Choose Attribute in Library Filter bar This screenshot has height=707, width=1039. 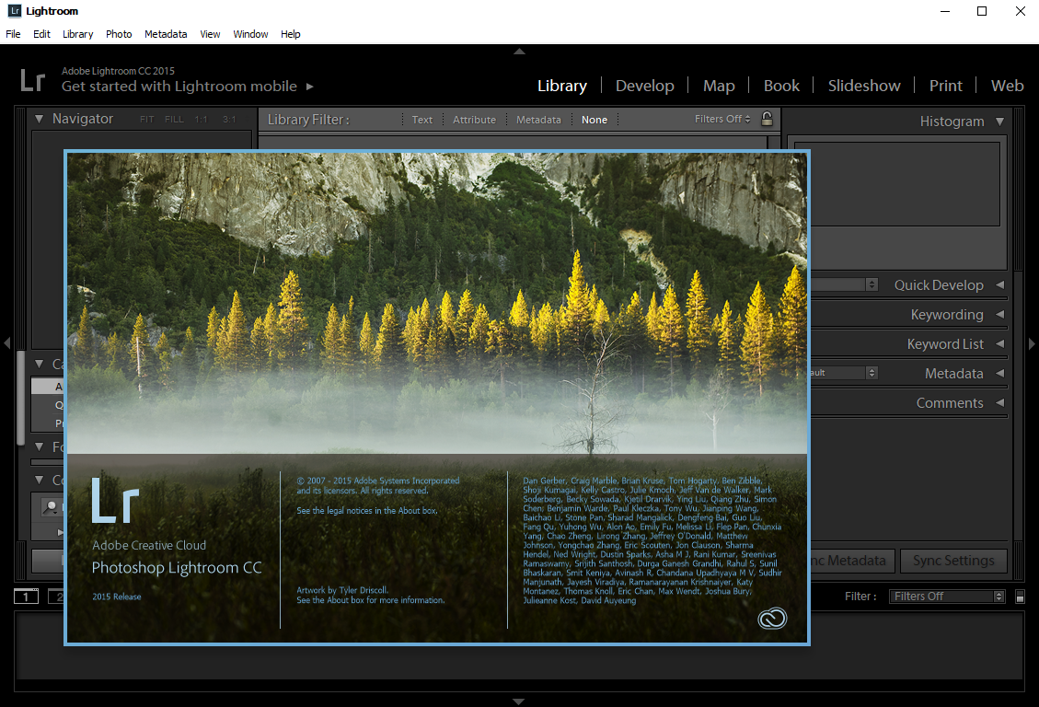pos(475,120)
